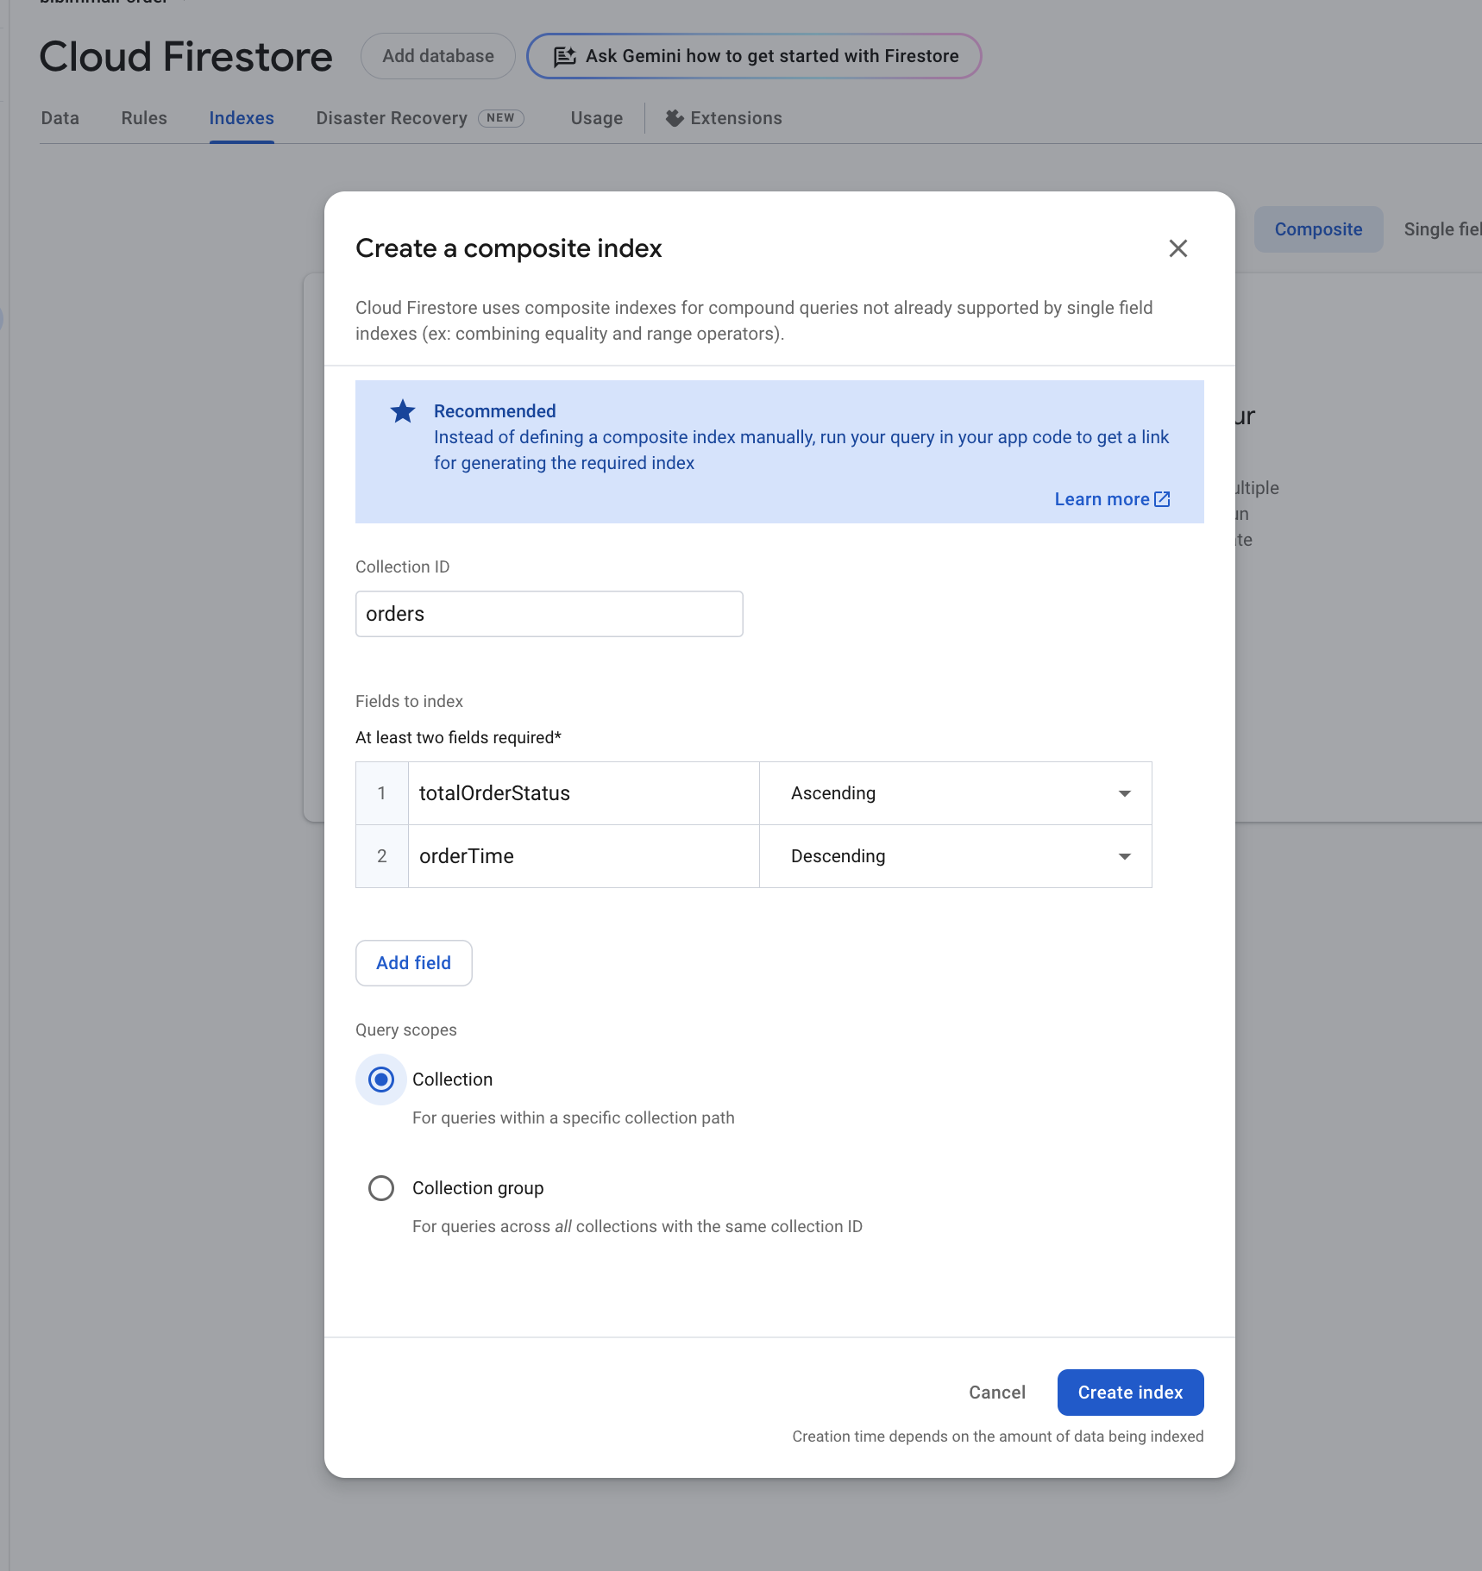Ask Gemini how to get started
The width and height of the screenshot is (1482, 1571).
pyautogui.click(x=754, y=56)
